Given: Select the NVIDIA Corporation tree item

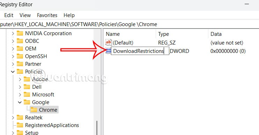Looking at the screenshot, I should [48, 33].
